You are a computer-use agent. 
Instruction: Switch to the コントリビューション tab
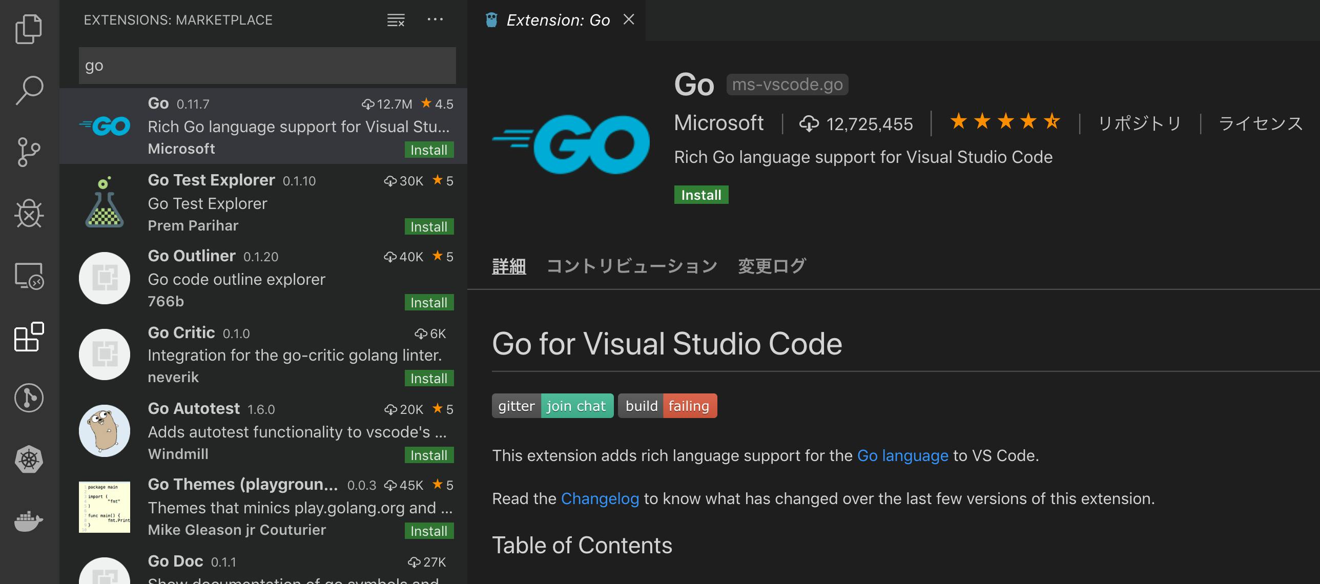click(x=632, y=266)
